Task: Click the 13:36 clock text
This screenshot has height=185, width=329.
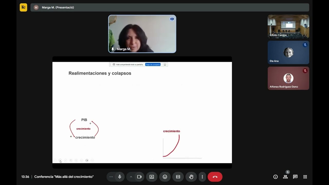Action: (25, 177)
